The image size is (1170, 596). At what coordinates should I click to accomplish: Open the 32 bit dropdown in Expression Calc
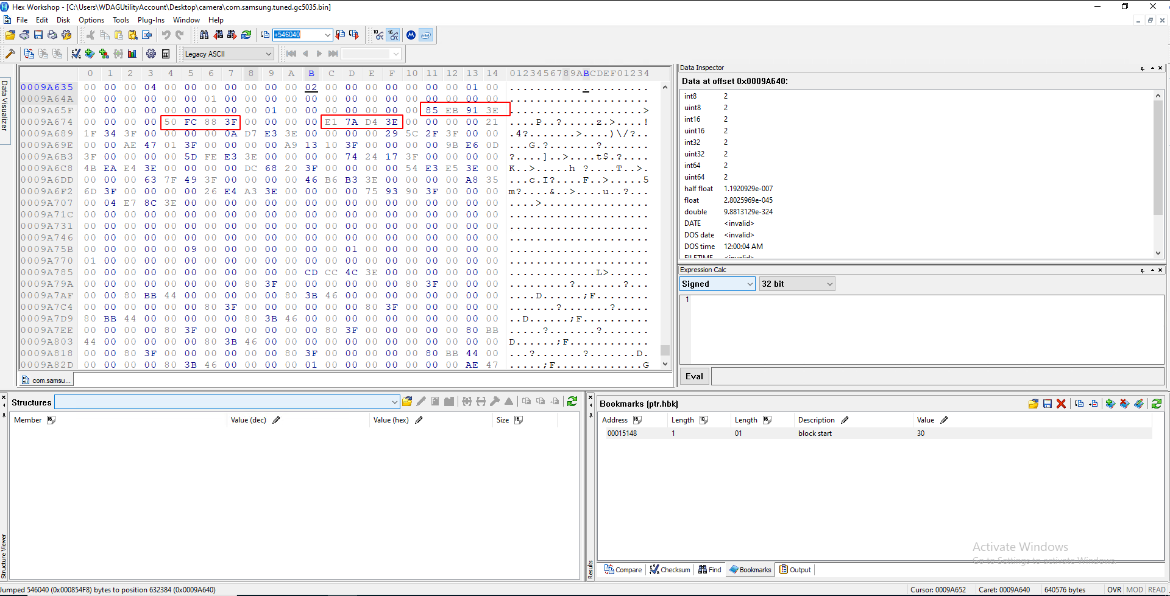pos(797,284)
